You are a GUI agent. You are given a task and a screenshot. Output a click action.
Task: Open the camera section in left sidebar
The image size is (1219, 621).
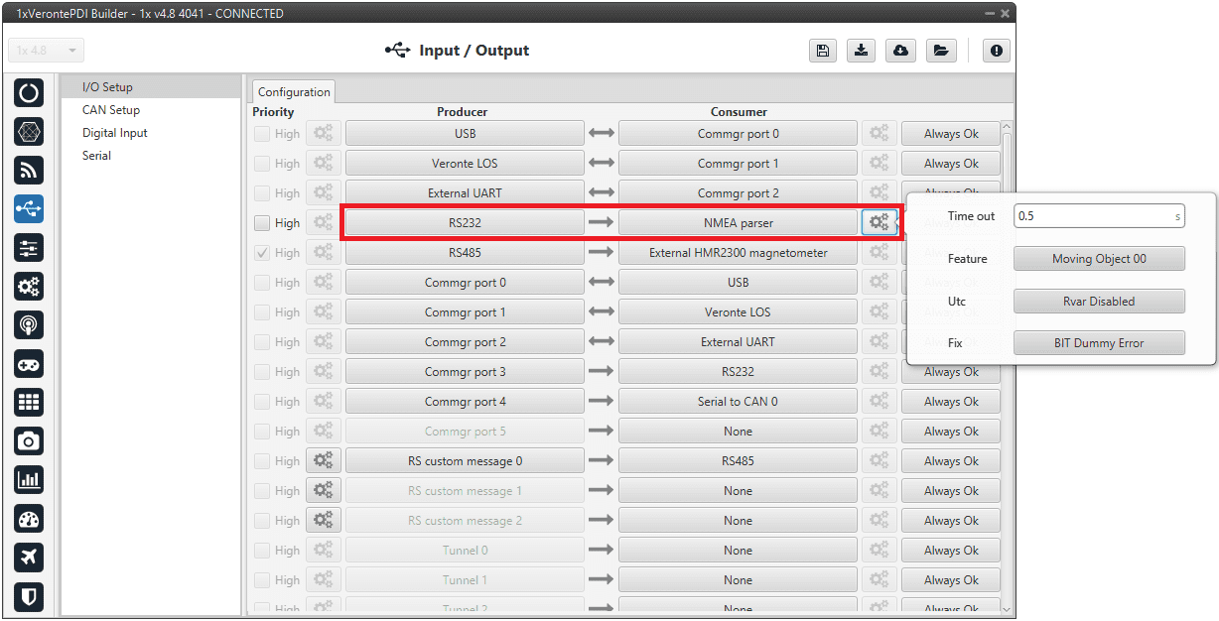(29, 440)
